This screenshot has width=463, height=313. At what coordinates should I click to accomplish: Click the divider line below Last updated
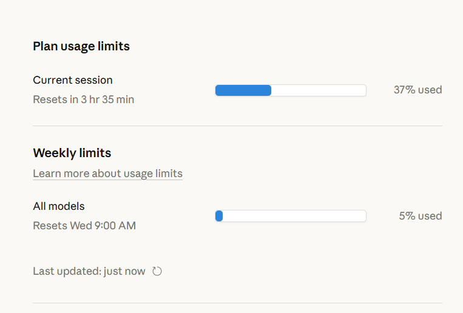(237, 303)
